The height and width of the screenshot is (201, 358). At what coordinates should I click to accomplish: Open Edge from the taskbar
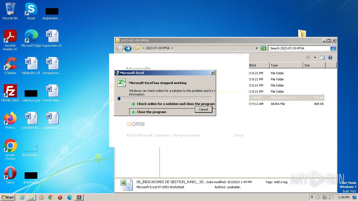click(70, 197)
